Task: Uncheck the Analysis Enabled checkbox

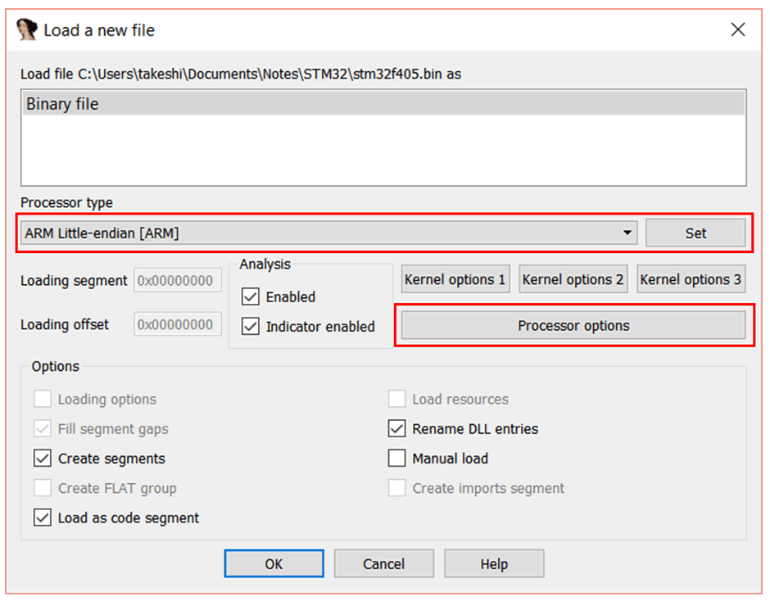Action: click(251, 296)
